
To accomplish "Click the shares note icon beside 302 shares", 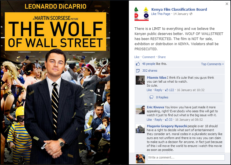I will tap(138, 71).
